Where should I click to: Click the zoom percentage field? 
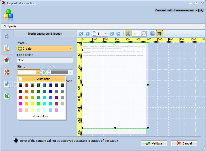click(x=137, y=34)
